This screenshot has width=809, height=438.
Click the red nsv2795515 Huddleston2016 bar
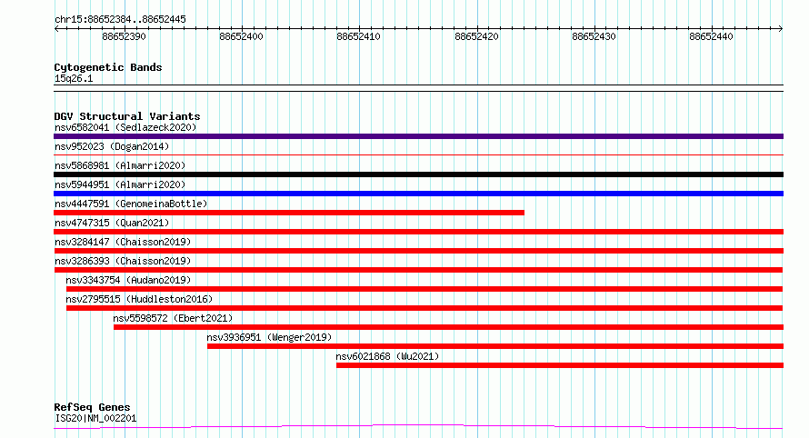424,308
